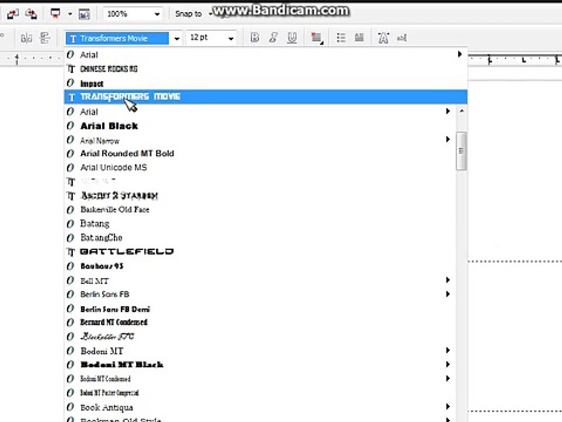Select the Bodoni MT font
The width and height of the screenshot is (562, 422).
pos(260,350)
